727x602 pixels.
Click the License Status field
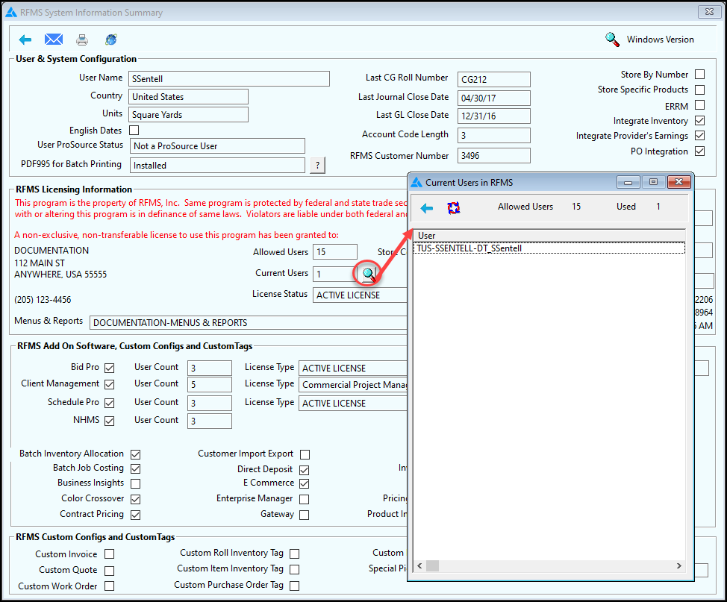360,295
